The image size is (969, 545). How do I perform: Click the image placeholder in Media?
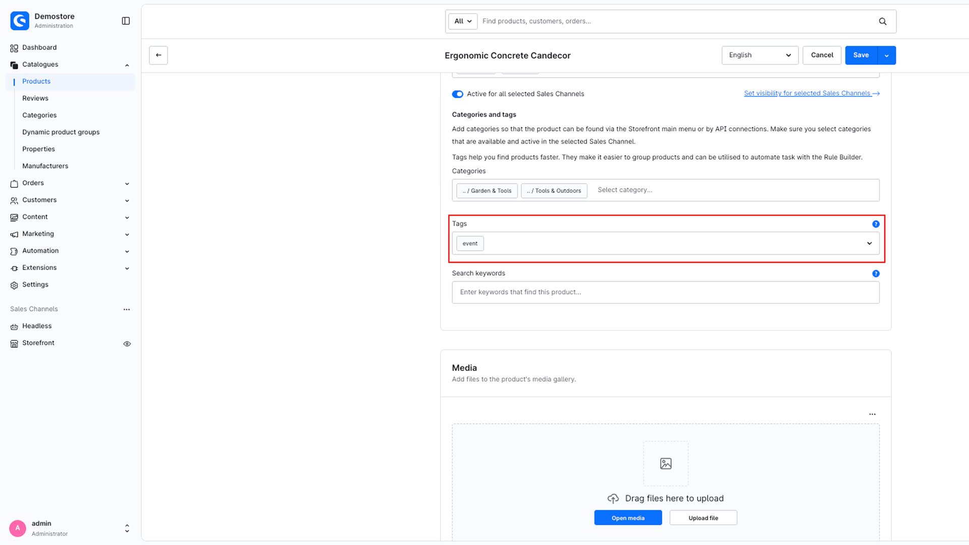pyautogui.click(x=666, y=464)
